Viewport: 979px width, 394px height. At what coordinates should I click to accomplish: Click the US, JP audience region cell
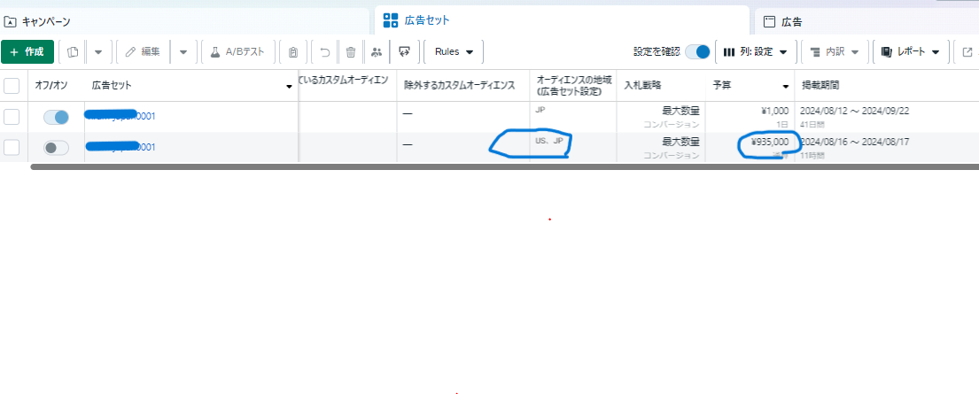click(x=573, y=147)
